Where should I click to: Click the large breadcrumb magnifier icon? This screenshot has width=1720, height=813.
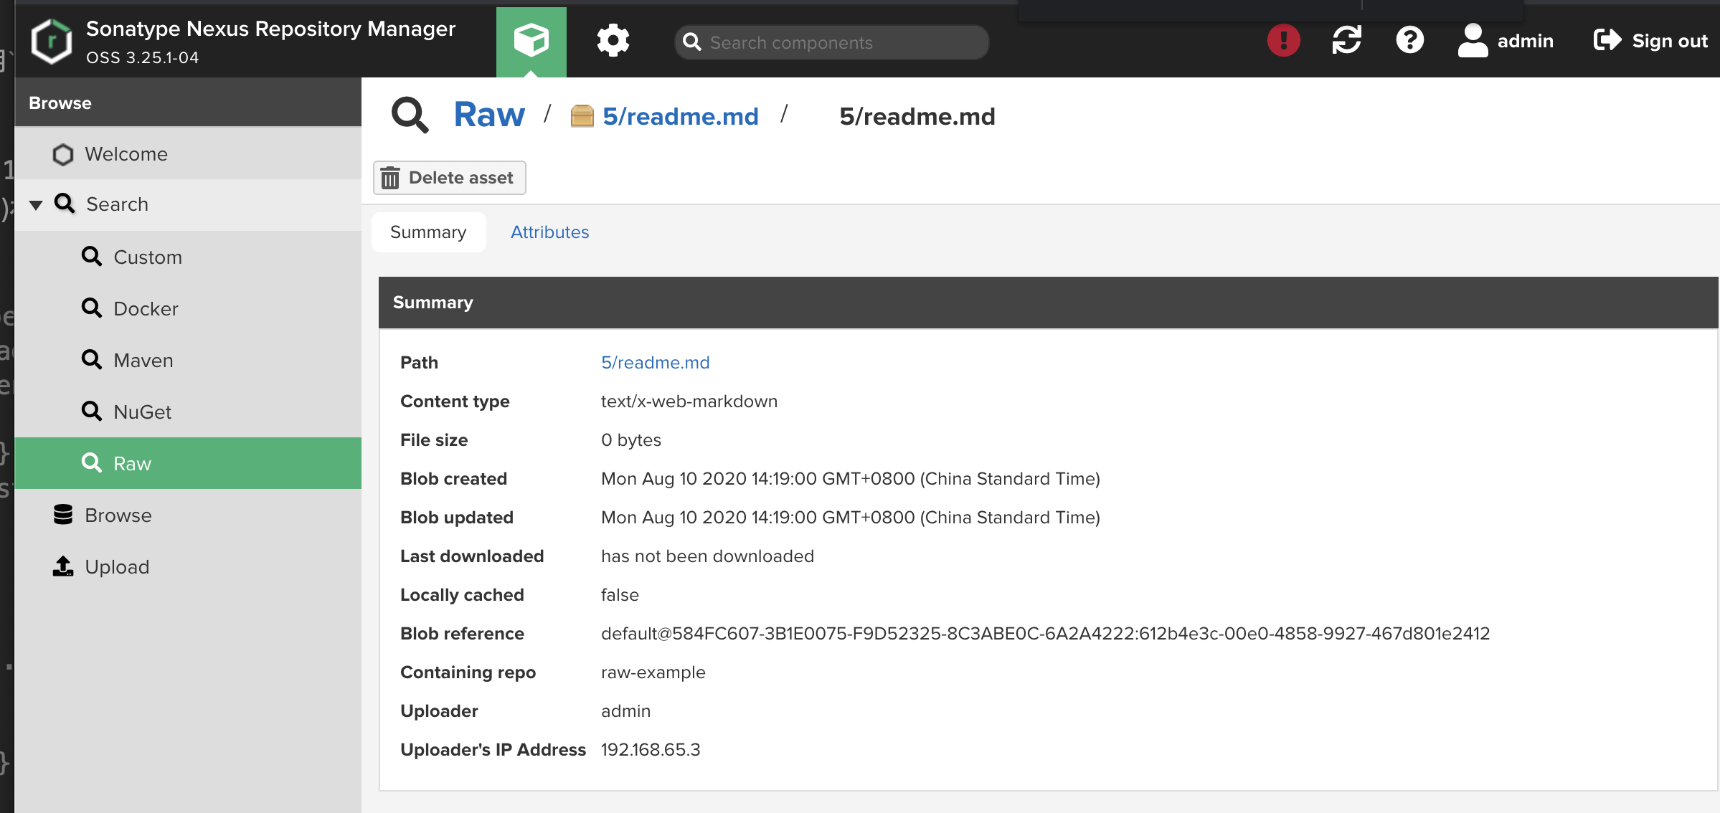point(410,115)
